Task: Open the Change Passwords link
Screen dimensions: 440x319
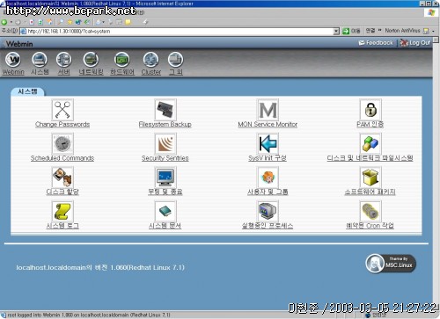Action: 62,125
